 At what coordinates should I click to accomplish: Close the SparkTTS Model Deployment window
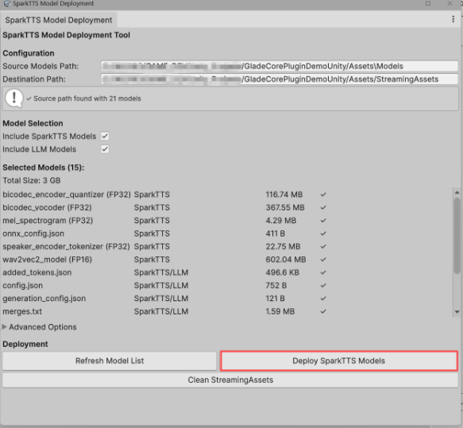click(449, 3)
